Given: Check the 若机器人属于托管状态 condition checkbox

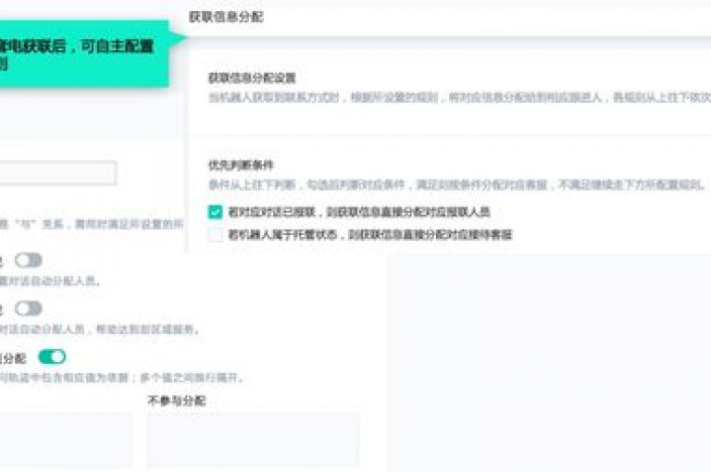Looking at the screenshot, I should coord(215,235).
